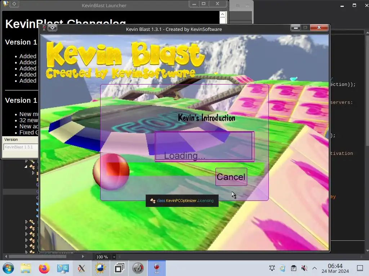Click the wine glass icon in Kevin Blast title bar
Viewport: 369px width, 276px height.
pos(44,28)
